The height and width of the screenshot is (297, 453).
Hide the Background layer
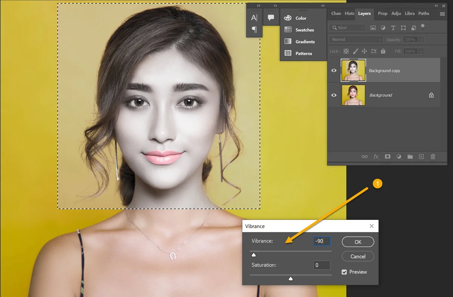click(x=334, y=95)
